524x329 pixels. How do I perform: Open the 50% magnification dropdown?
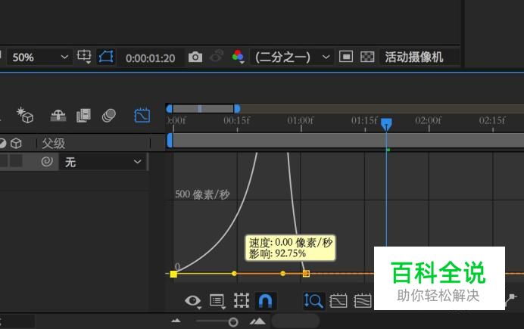tap(39, 57)
